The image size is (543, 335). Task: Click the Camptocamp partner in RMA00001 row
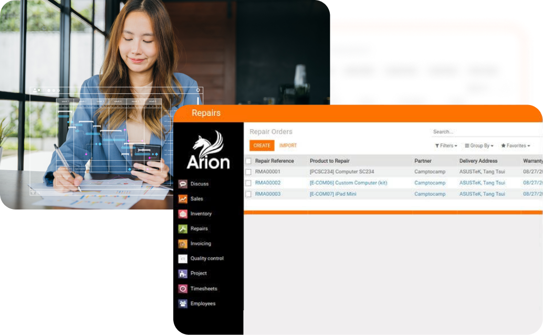[x=430, y=172]
